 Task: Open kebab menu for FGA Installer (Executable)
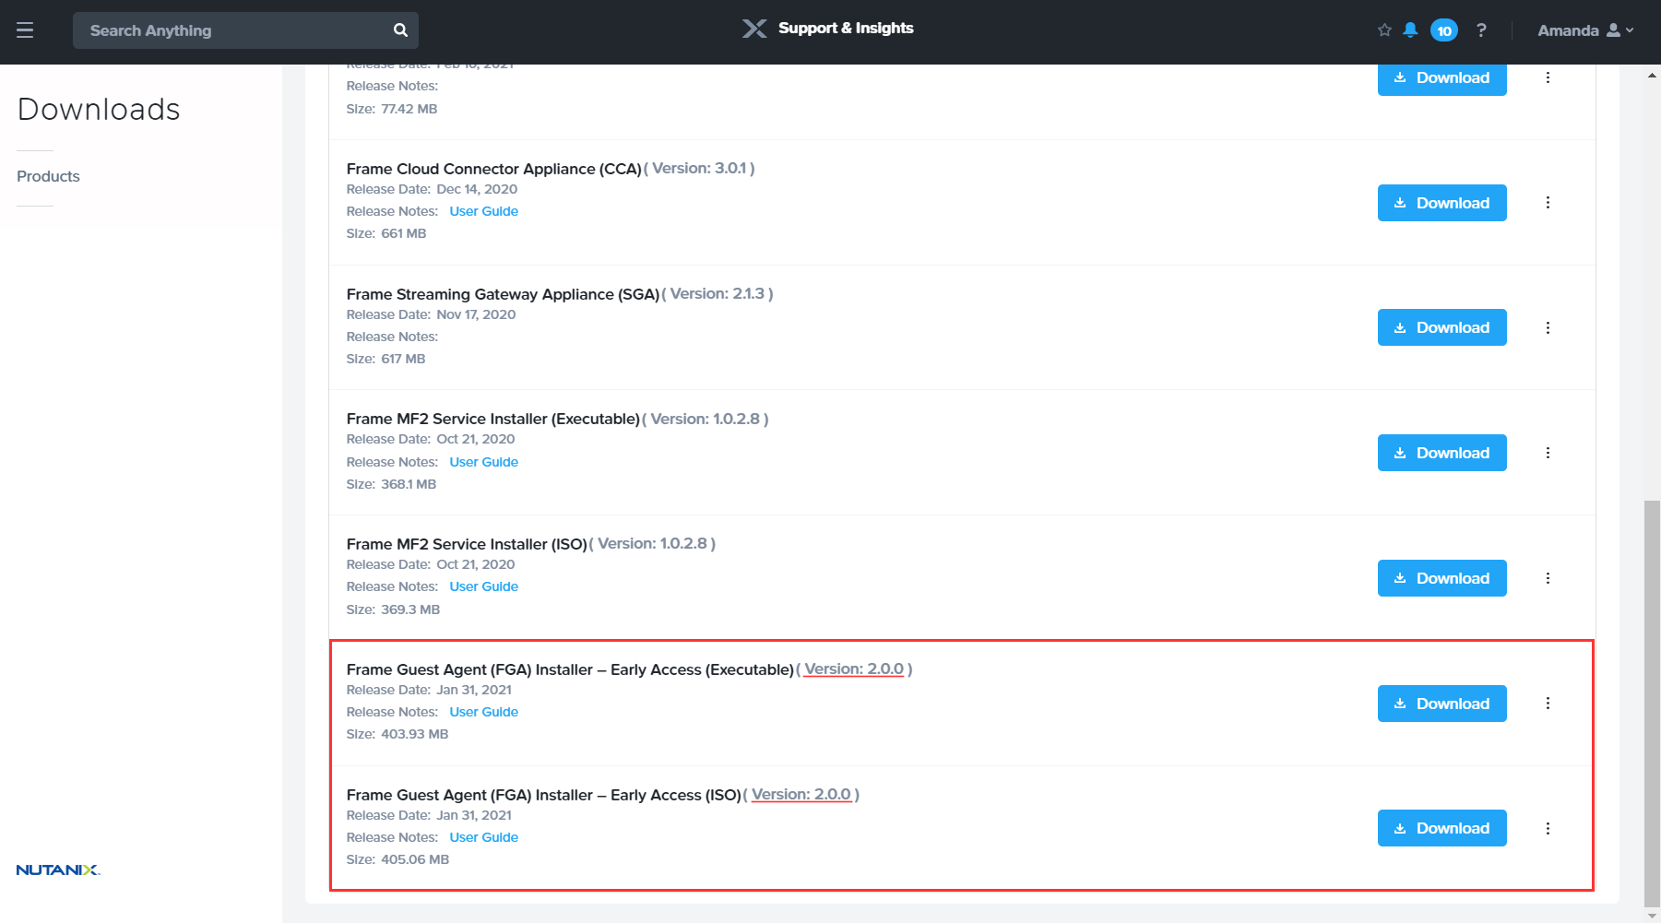[1548, 704]
